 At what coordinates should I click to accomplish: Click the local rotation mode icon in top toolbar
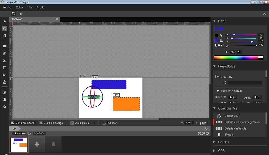14,13
